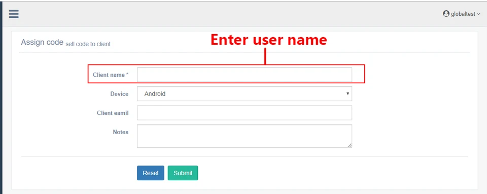Click the Assign code heading
The width and height of the screenshot is (487, 194).
coord(42,42)
